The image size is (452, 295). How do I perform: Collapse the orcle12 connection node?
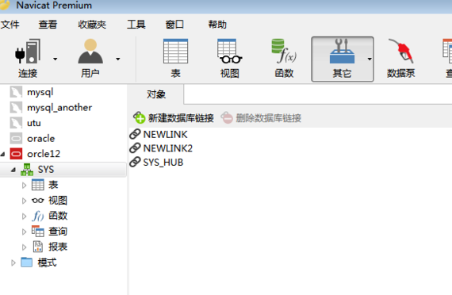coord(3,155)
